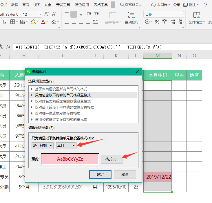Image resolution: width=212 pixels, height=203 pixels.
Task: Apply red font color
Action: [43, 22]
